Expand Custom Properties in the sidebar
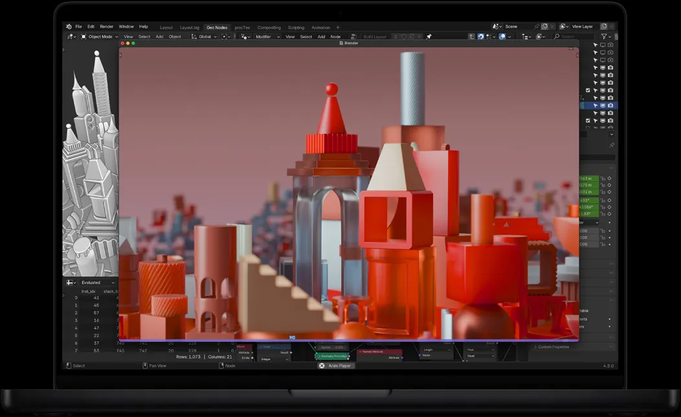The image size is (681, 417). pyautogui.click(x=552, y=347)
